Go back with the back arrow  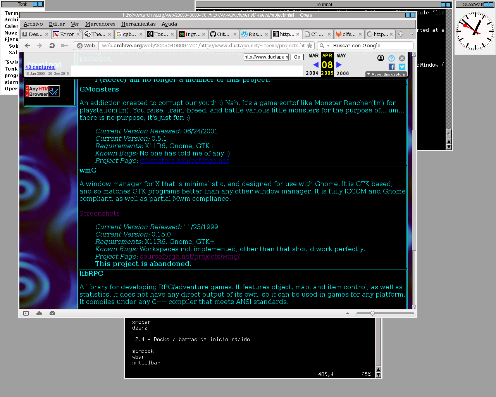coord(27,46)
